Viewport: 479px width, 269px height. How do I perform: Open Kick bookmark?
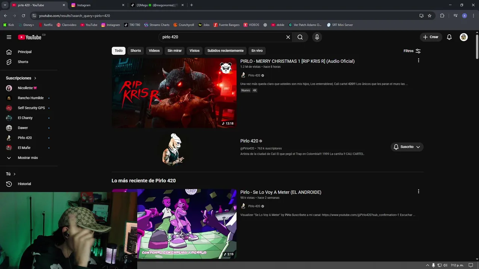point(8,25)
